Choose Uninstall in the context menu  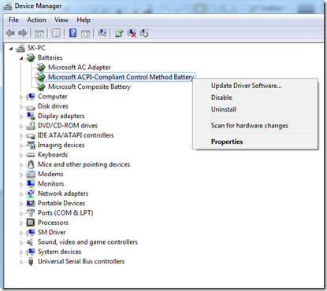pyautogui.click(x=224, y=109)
